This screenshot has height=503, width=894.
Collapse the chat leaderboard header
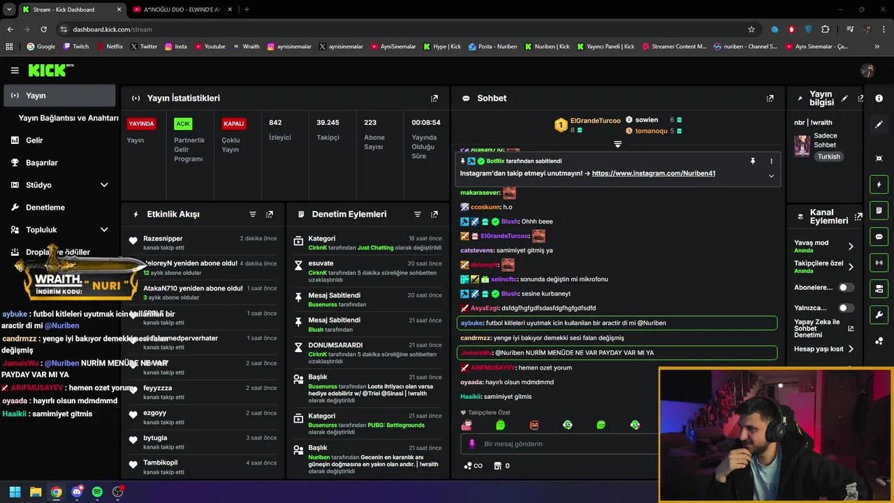click(617, 144)
